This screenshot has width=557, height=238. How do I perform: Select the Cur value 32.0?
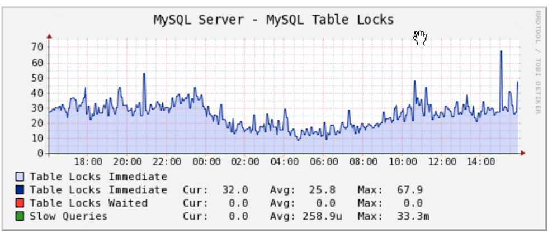tap(235, 190)
